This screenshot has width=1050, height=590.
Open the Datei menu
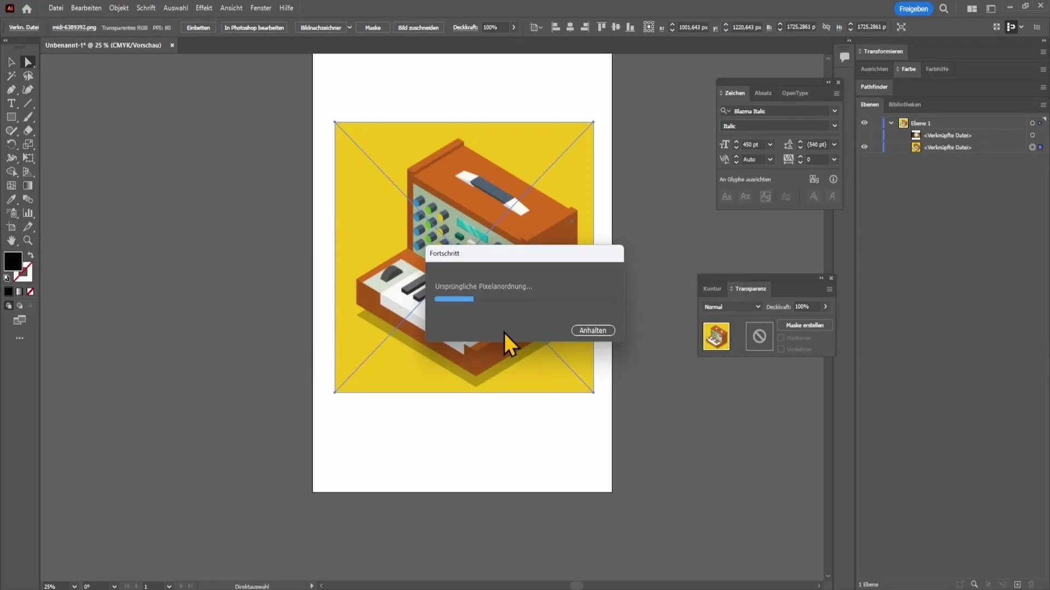(x=56, y=8)
